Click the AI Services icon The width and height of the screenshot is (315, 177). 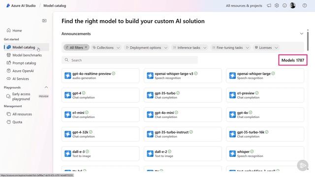pyautogui.click(x=9, y=79)
